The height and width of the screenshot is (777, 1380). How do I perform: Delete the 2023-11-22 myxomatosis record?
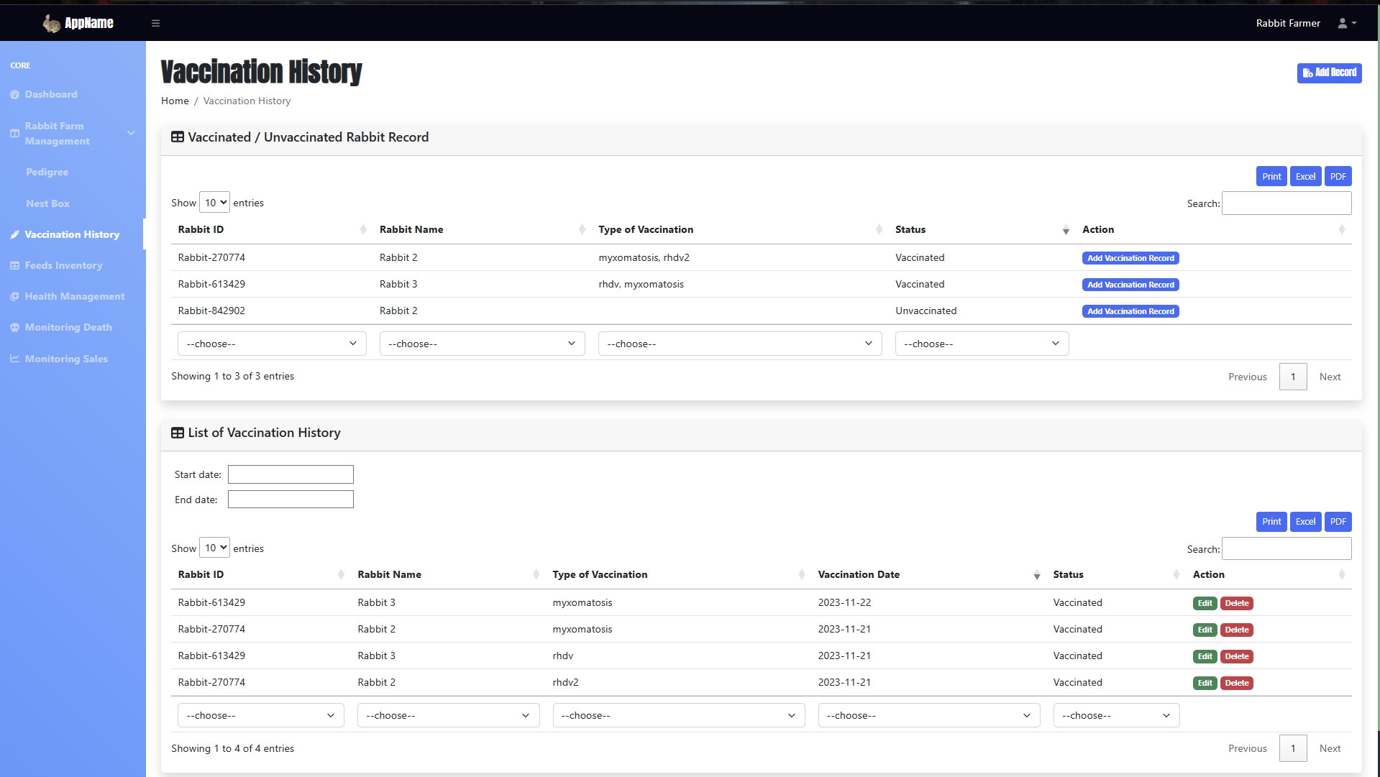coord(1236,603)
